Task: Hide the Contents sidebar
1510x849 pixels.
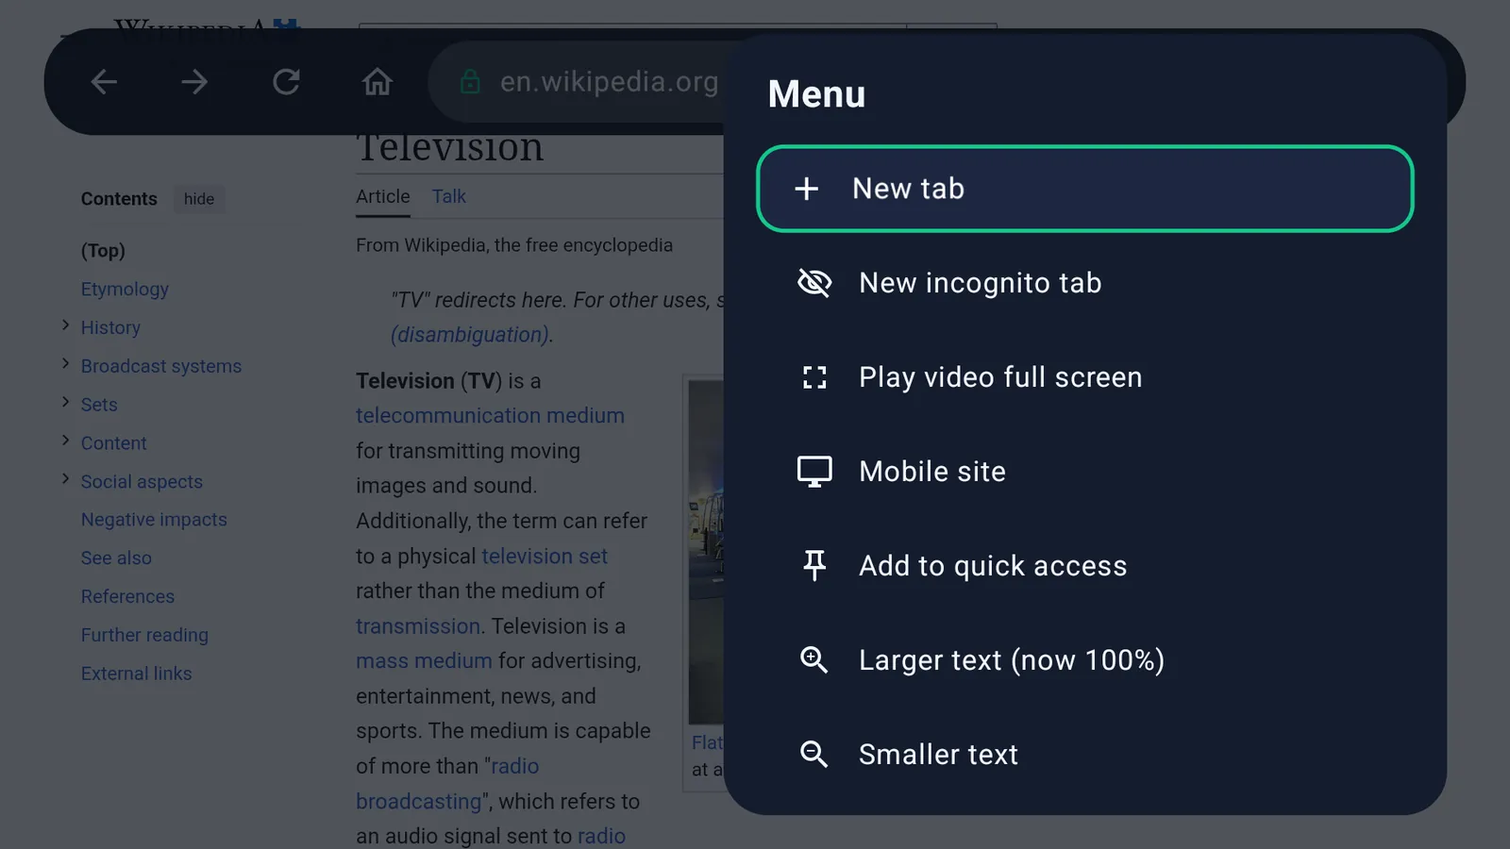Action: click(199, 199)
